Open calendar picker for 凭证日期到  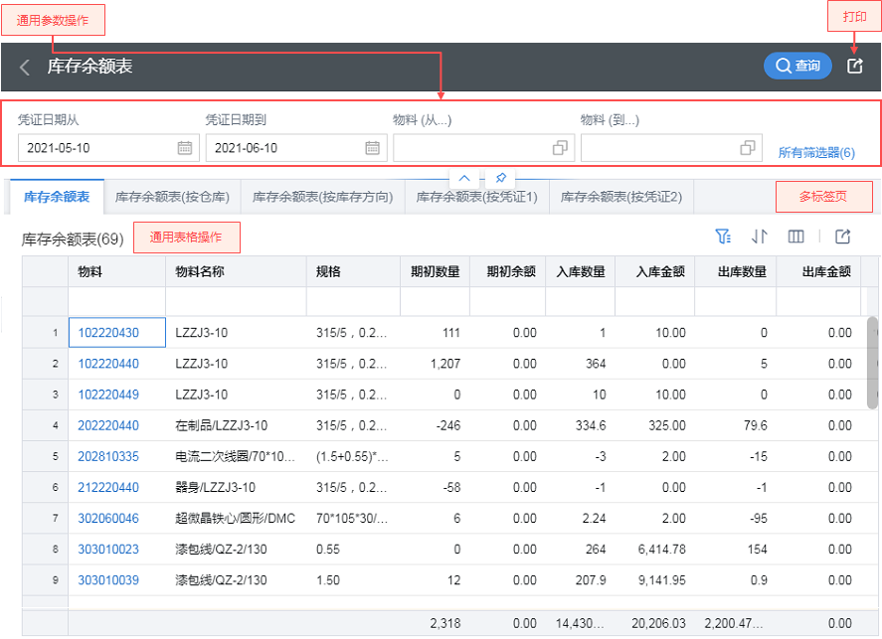point(373,148)
